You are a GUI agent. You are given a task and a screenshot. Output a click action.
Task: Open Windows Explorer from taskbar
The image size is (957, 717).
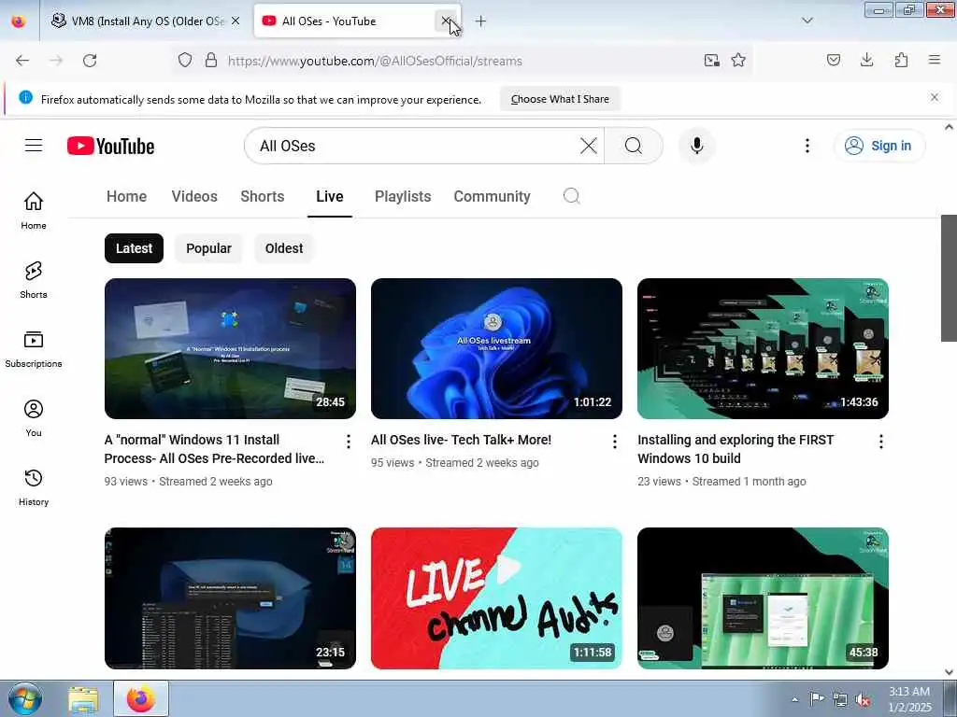click(x=83, y=699)
